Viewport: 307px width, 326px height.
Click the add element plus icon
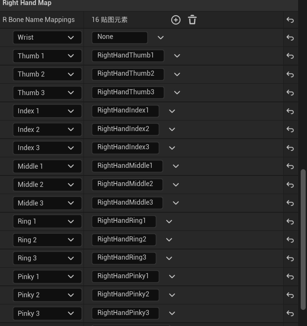pos(176,20)
